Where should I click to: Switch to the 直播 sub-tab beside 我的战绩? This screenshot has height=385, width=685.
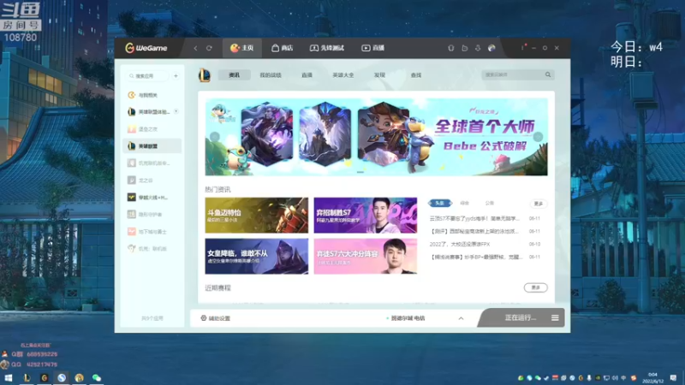tap(307, 75)
